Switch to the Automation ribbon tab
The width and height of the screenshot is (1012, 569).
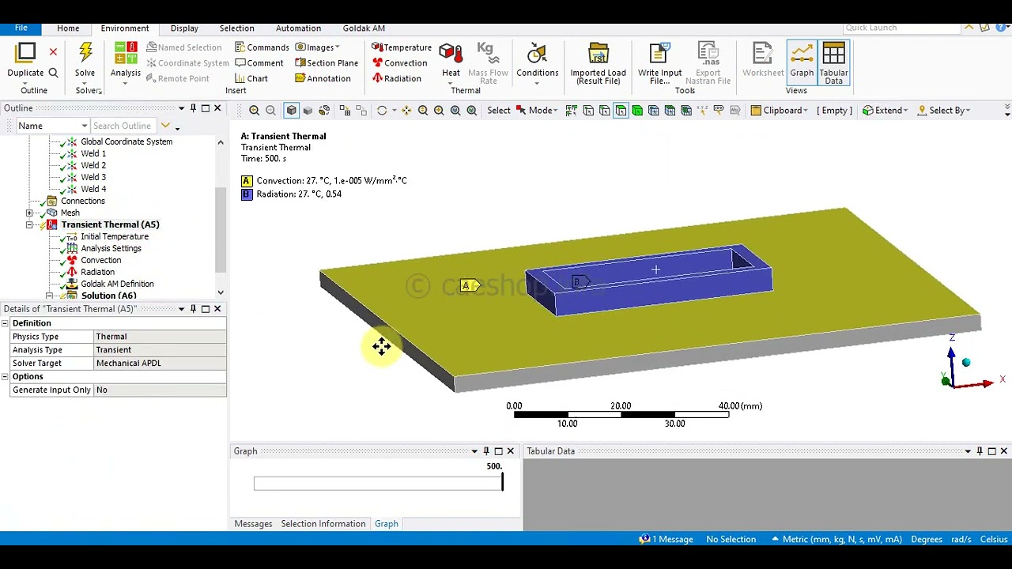click(x=298, y=28)
